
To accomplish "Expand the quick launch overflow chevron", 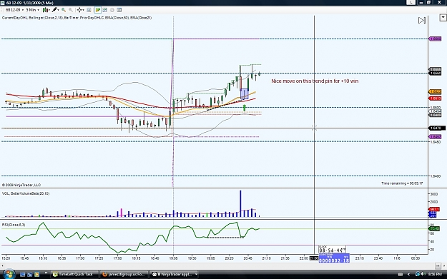I will 46,273.
